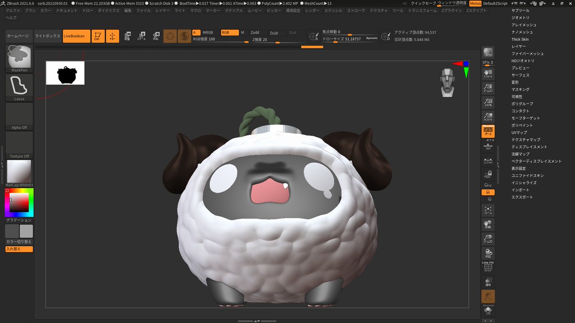Click the lazy mouse S brush icon
575x323 pixels.
coord(314,36)
